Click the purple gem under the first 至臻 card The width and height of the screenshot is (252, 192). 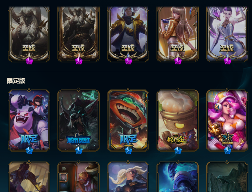(x=29, y=61)
